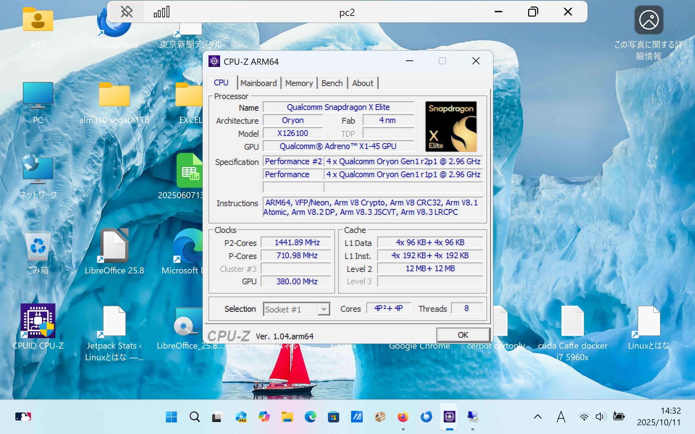Viewport: 695px width, 434px height.
Task: Click the Windows Start button
Action: [171, 417]
